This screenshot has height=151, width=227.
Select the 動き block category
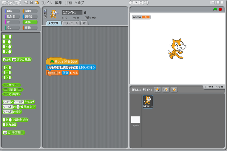(12, 11)
